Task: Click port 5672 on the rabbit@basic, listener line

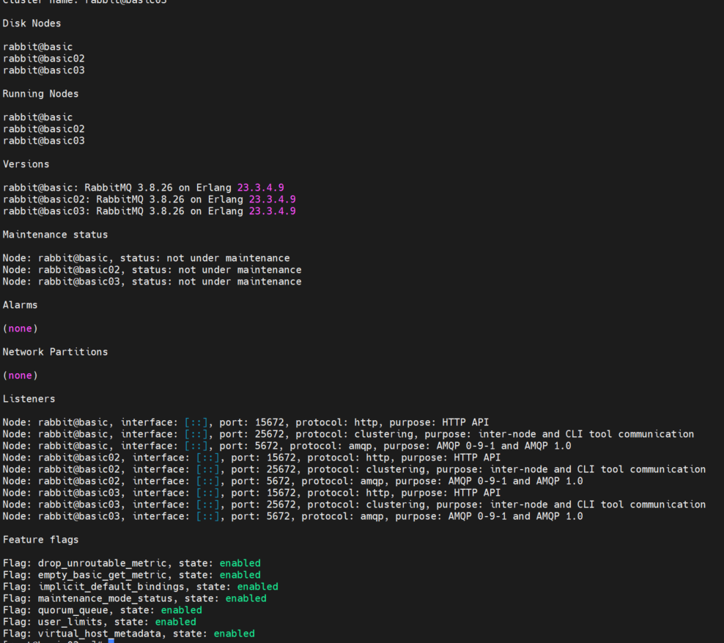Action: (267, 447)
